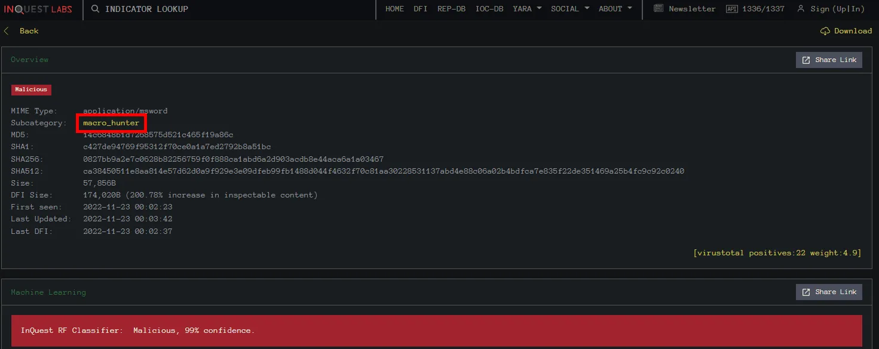Click the Size value 57,856B
The width and height of the screenshot is (879, 349).
100,183
